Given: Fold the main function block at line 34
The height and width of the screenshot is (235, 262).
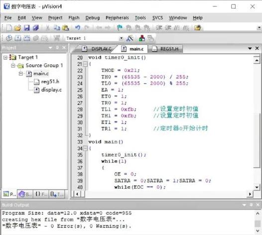Looking at the screenshot, I should [85, 148].
